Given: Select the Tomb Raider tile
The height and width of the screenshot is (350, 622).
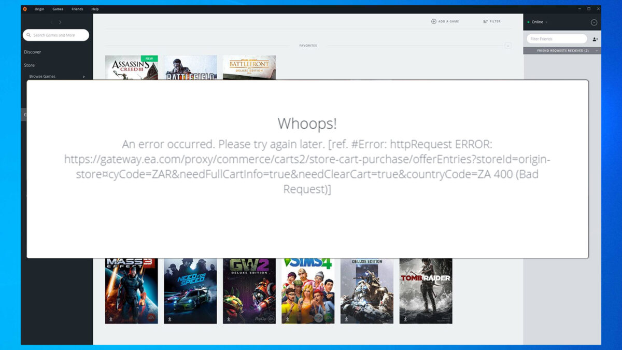Looking at the screenshot, I should (426, 290).
